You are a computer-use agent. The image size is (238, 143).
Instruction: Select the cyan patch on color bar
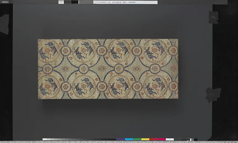(129, 139)
